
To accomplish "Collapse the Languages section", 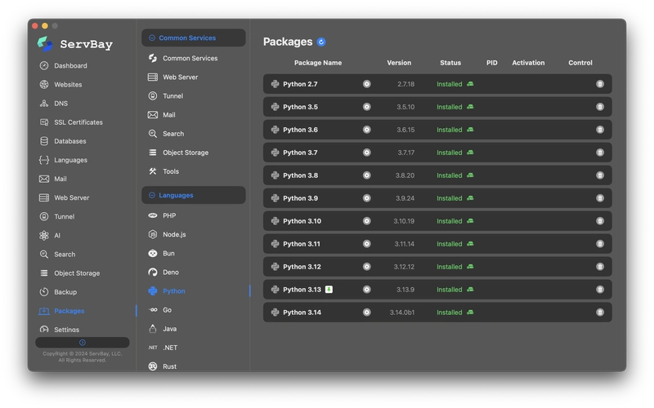I will click(152, 196).
